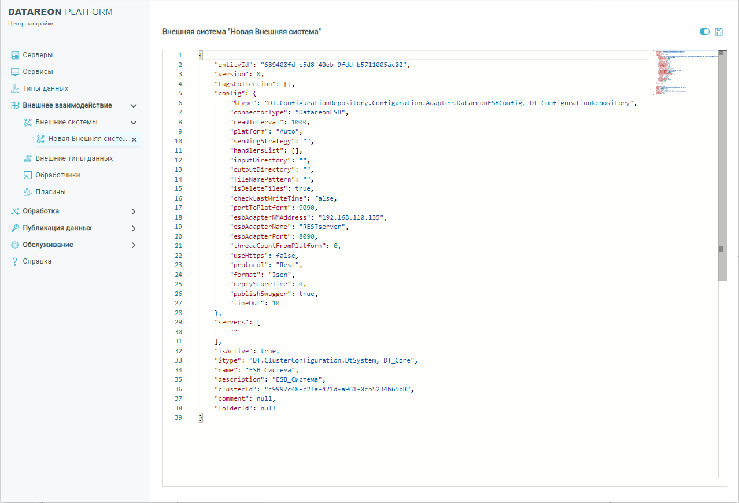The height and width of the screenshot is (503, 739).
Task: Click the Внешние типы данных icon
Action: [x=27, y=158]
